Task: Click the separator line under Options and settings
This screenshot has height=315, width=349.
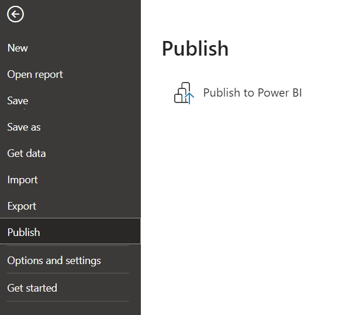Action: (68, 273)
